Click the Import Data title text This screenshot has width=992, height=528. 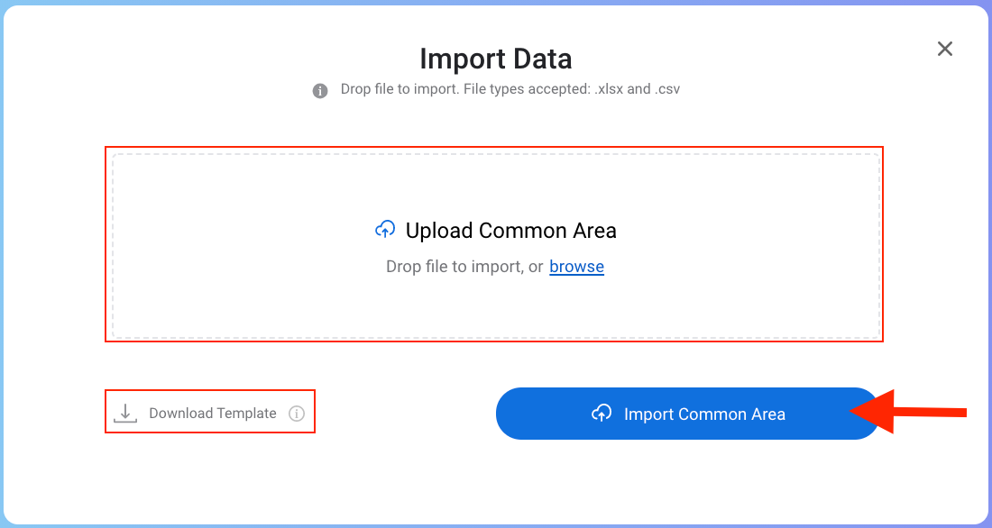[x=496, y=59]
